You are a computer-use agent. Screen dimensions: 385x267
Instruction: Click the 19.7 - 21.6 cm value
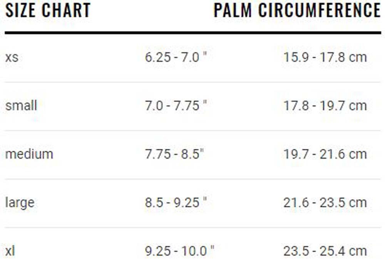coord(325,154)
